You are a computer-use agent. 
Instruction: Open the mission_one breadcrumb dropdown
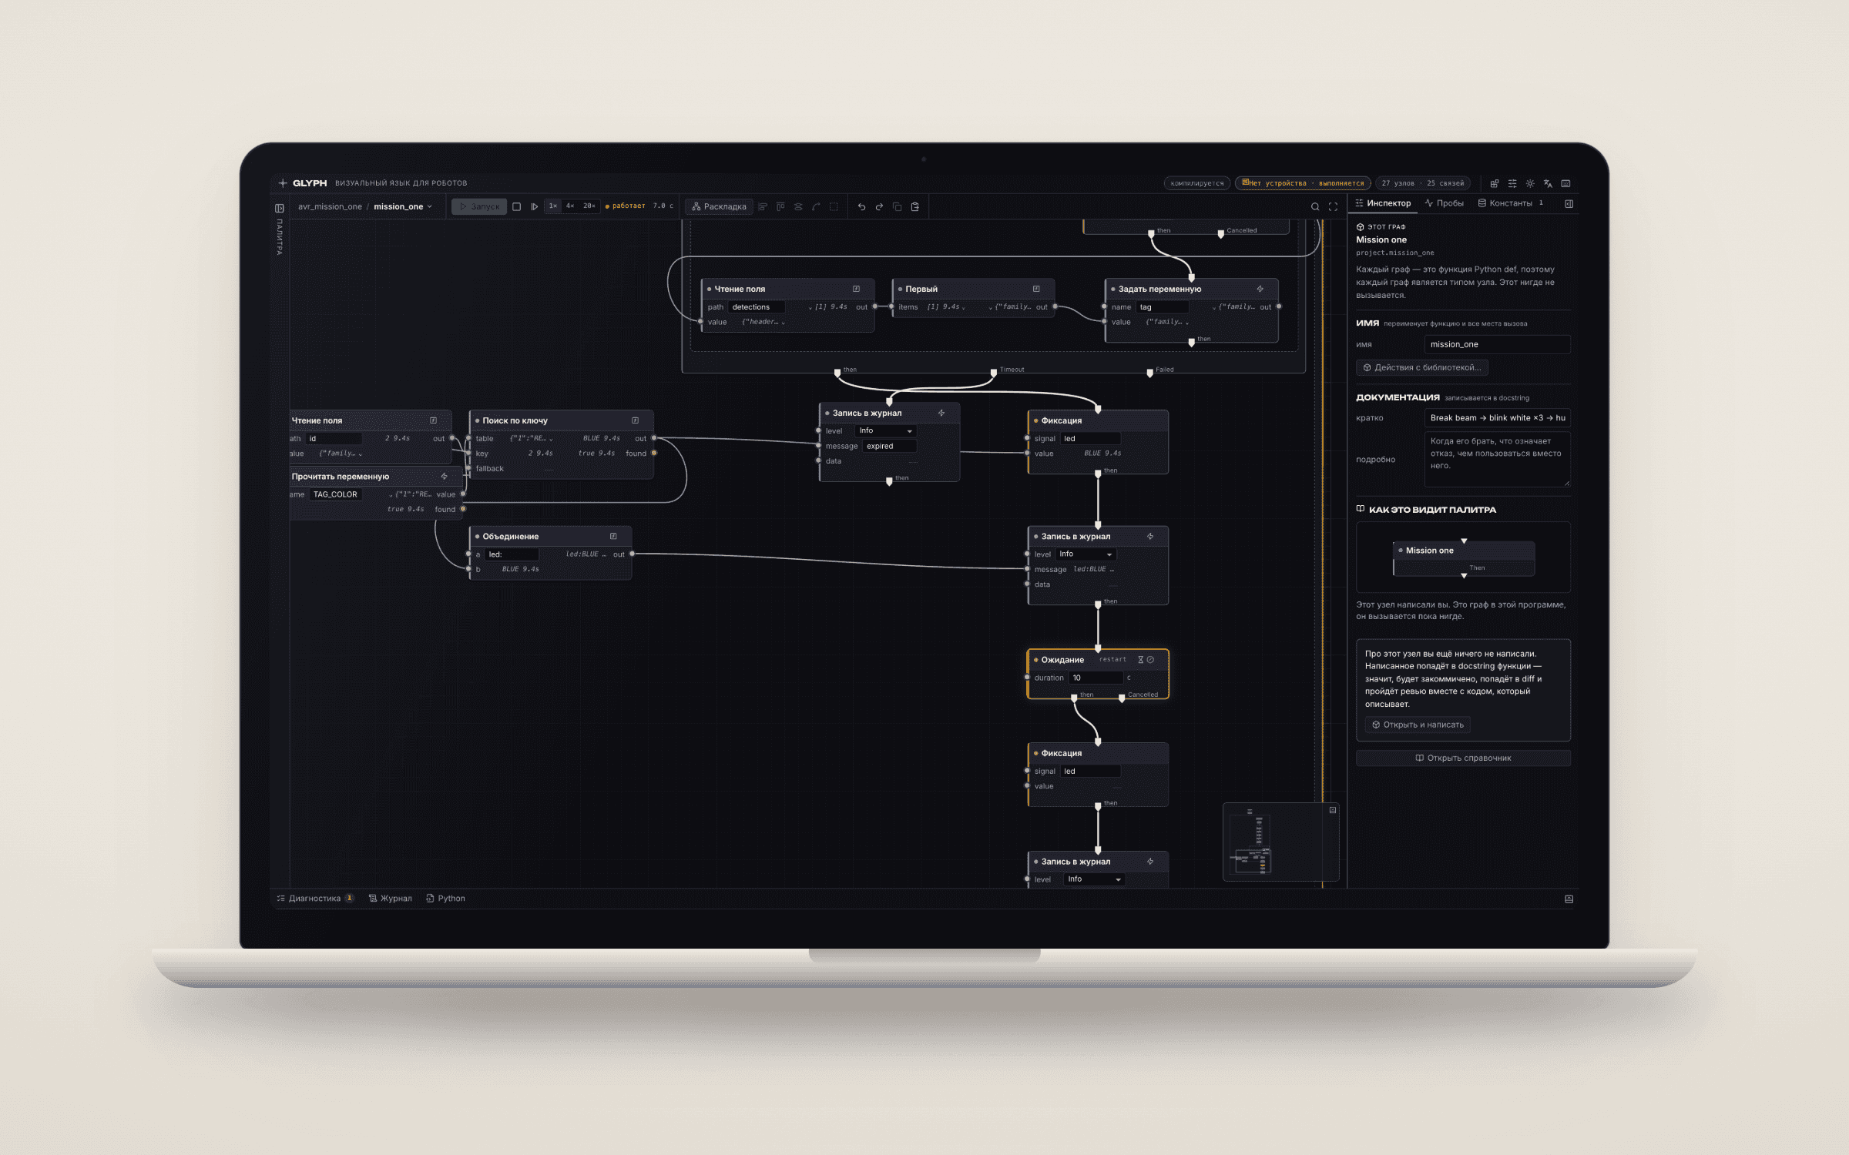[403, 206]
